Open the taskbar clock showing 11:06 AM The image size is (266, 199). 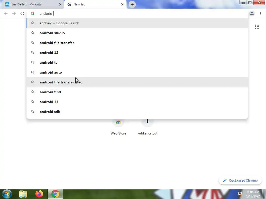click(253, 194)
